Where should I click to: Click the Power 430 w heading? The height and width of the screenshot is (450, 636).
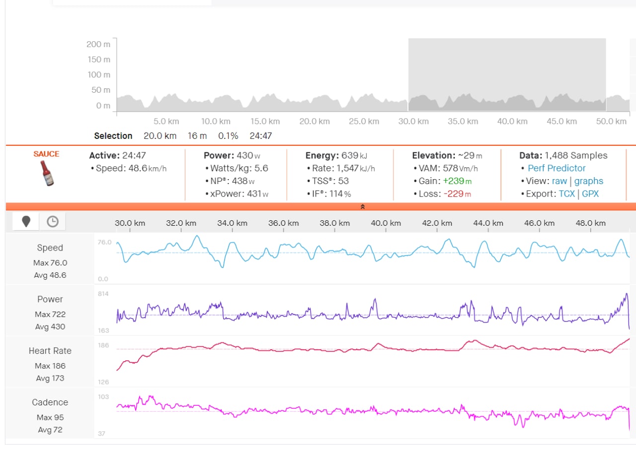coord(232,155)
